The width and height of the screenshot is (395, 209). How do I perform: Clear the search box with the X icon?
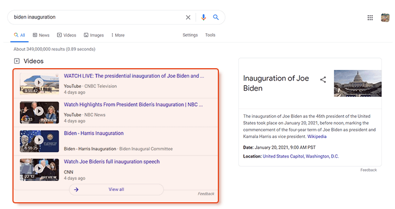(x=188, y=17)
